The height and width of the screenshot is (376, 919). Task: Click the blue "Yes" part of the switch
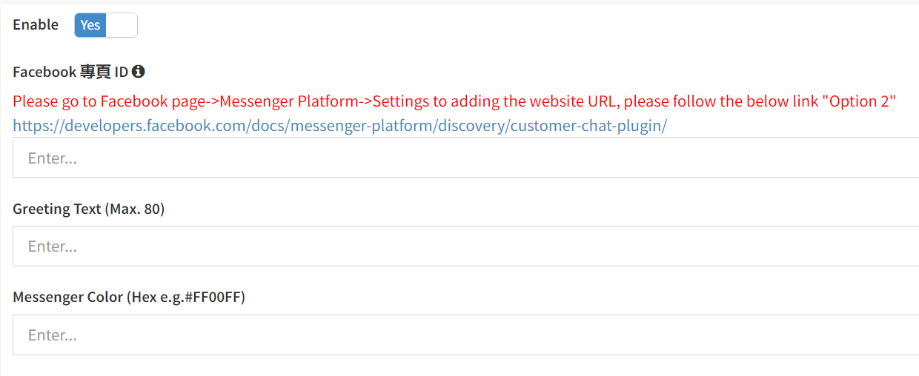point(90,25)
